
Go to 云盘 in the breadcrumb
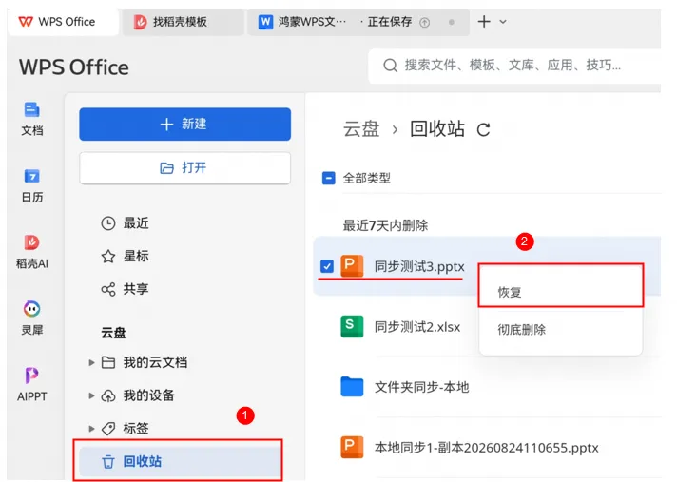(x=361, y=129)
